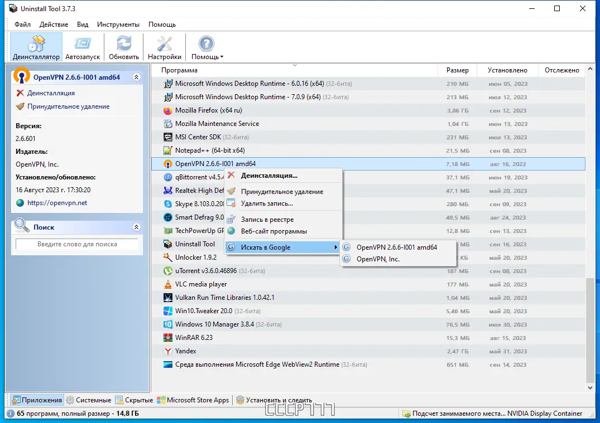Choose Деинсталляция... in context menu
Viewport: 600px width, 423px height.
269,176
